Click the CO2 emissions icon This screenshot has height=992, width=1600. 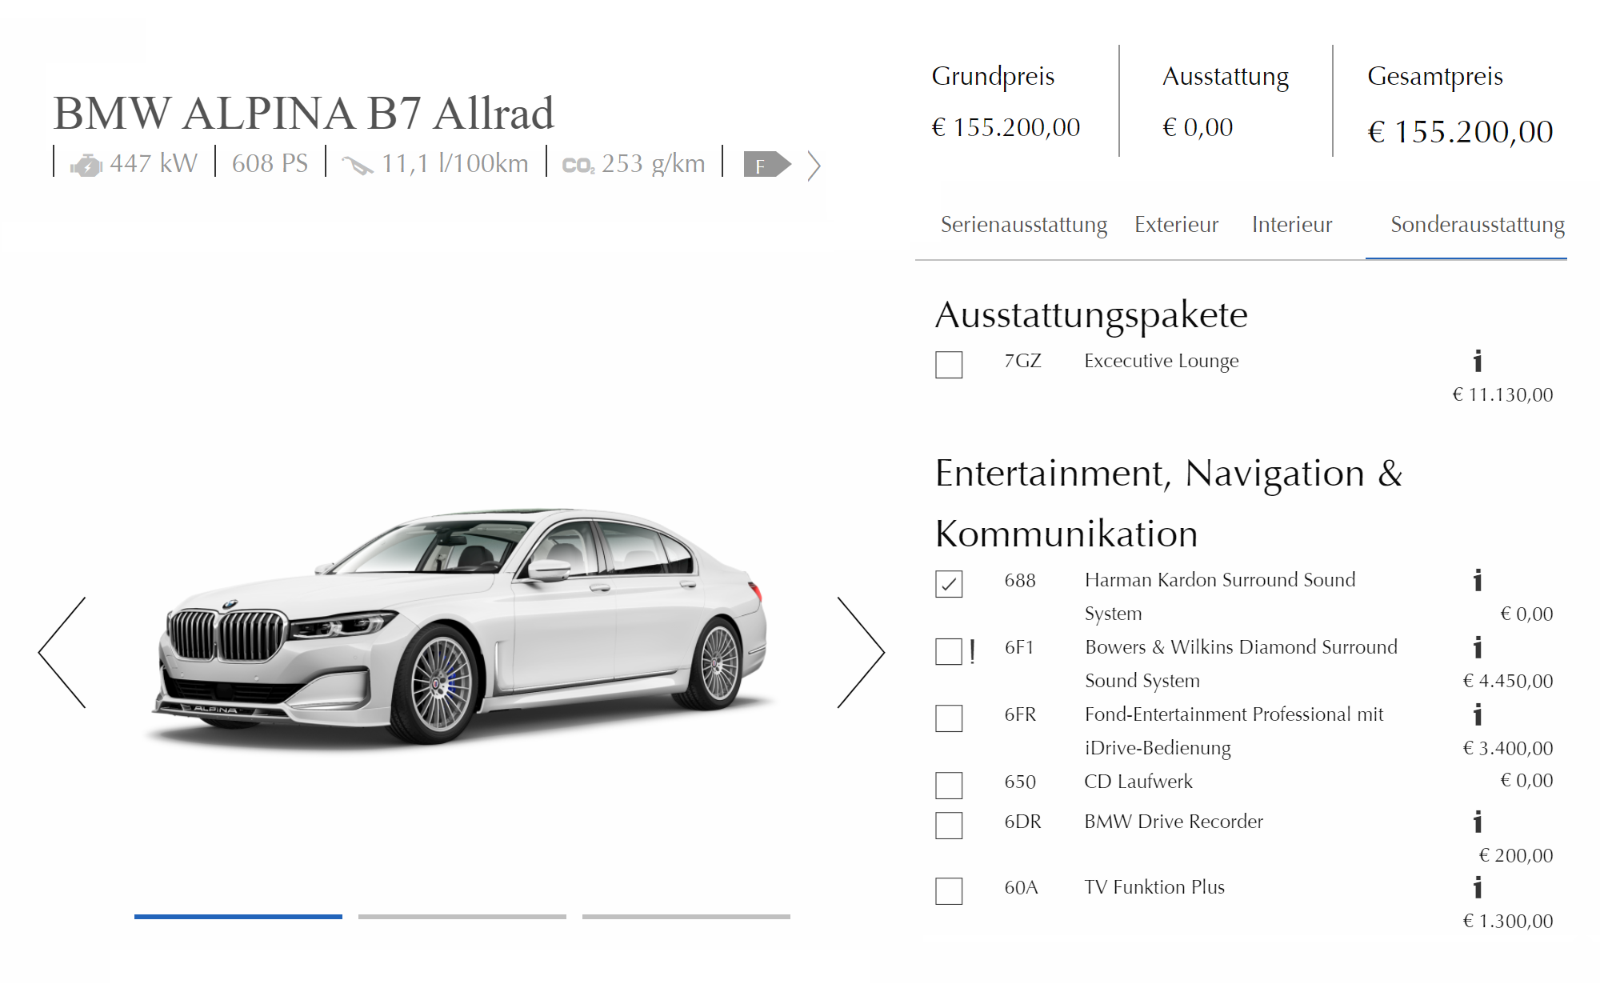click(578, 166)
